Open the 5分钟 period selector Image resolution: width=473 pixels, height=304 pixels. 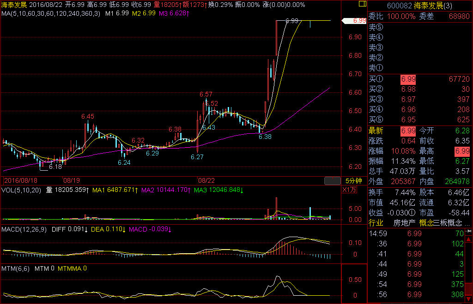point(353,180)
